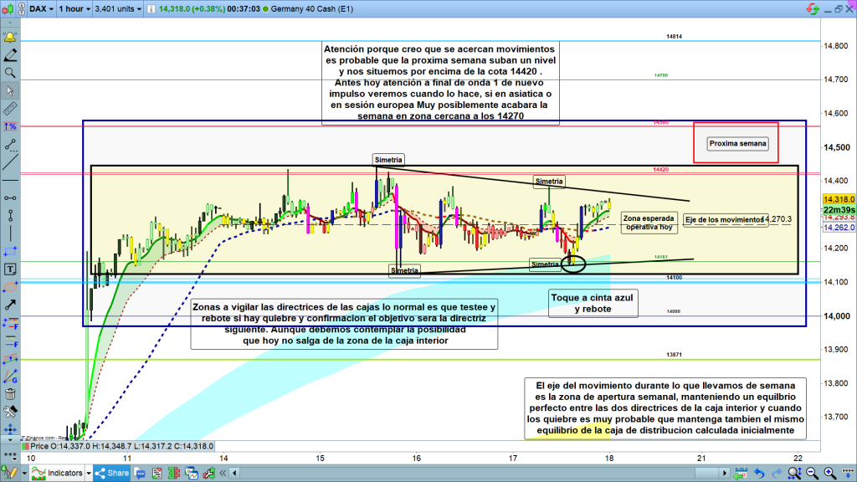Activate the magnifier zoom tool
The image size is (857, 482).
click(10, 73)
